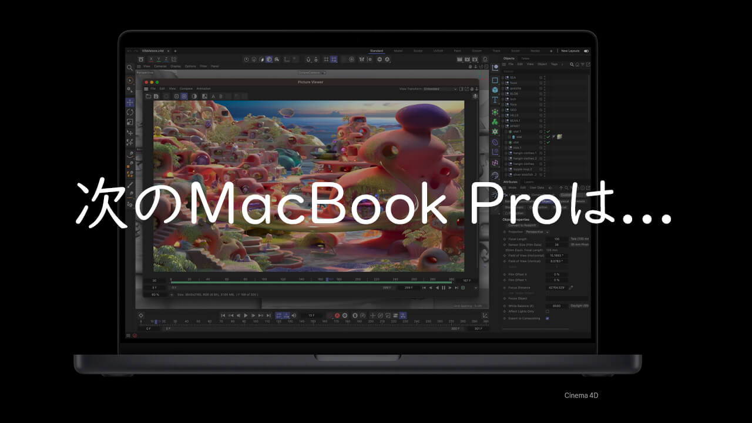752x423 pixels.
Task: Toggle the X axis lock icon
Action: click(x=150, y=59)
